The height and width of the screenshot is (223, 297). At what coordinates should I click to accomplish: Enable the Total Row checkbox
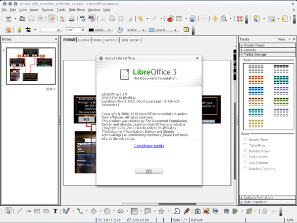(245, 145)
